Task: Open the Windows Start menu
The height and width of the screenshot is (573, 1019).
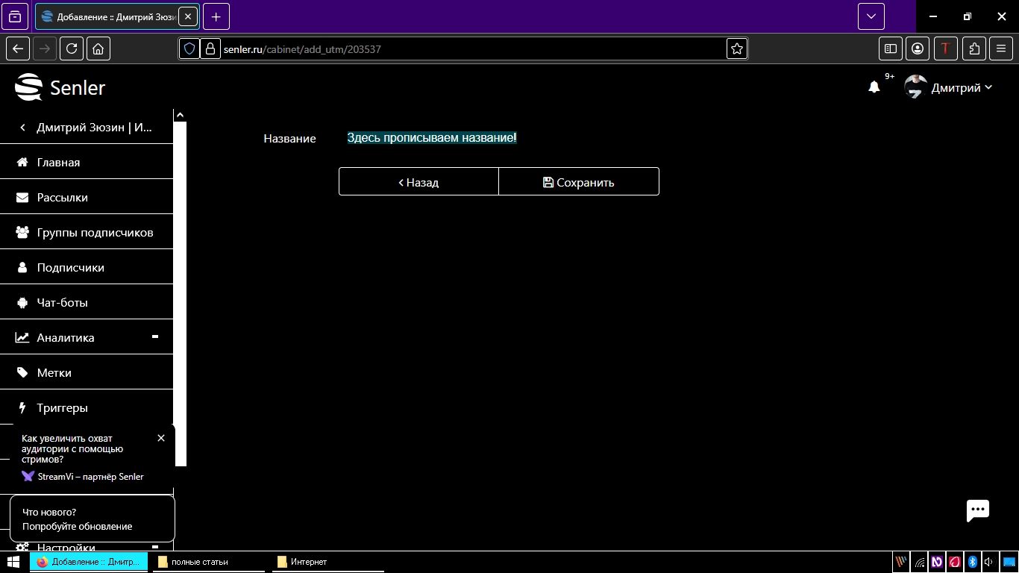Action: 13,562
